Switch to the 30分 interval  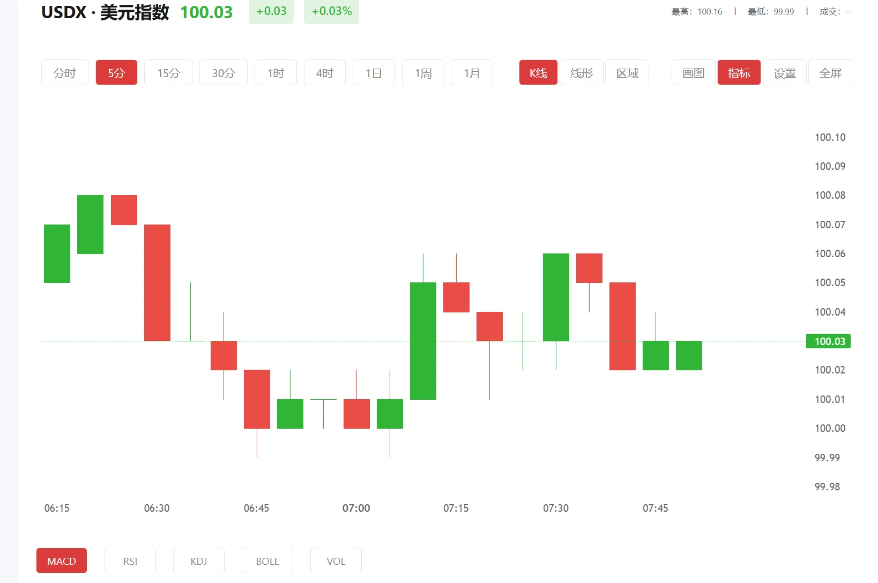224,73
